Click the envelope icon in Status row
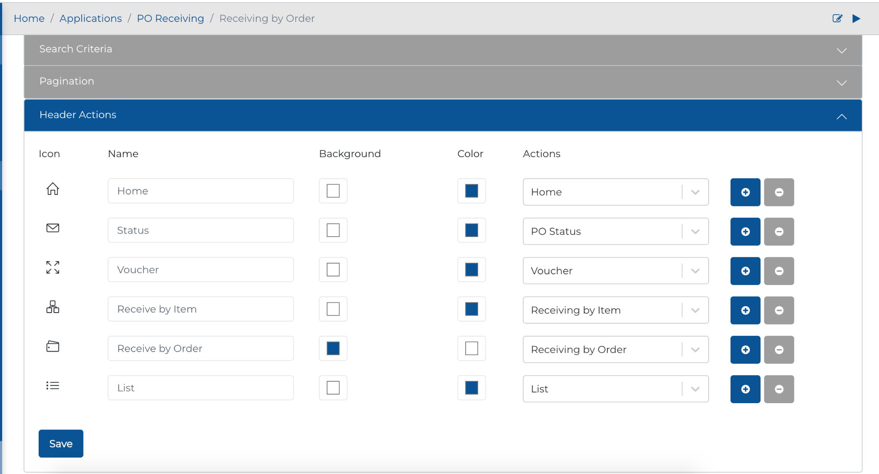This screenshot has width=879, height=474. click(x=53, y=228)
